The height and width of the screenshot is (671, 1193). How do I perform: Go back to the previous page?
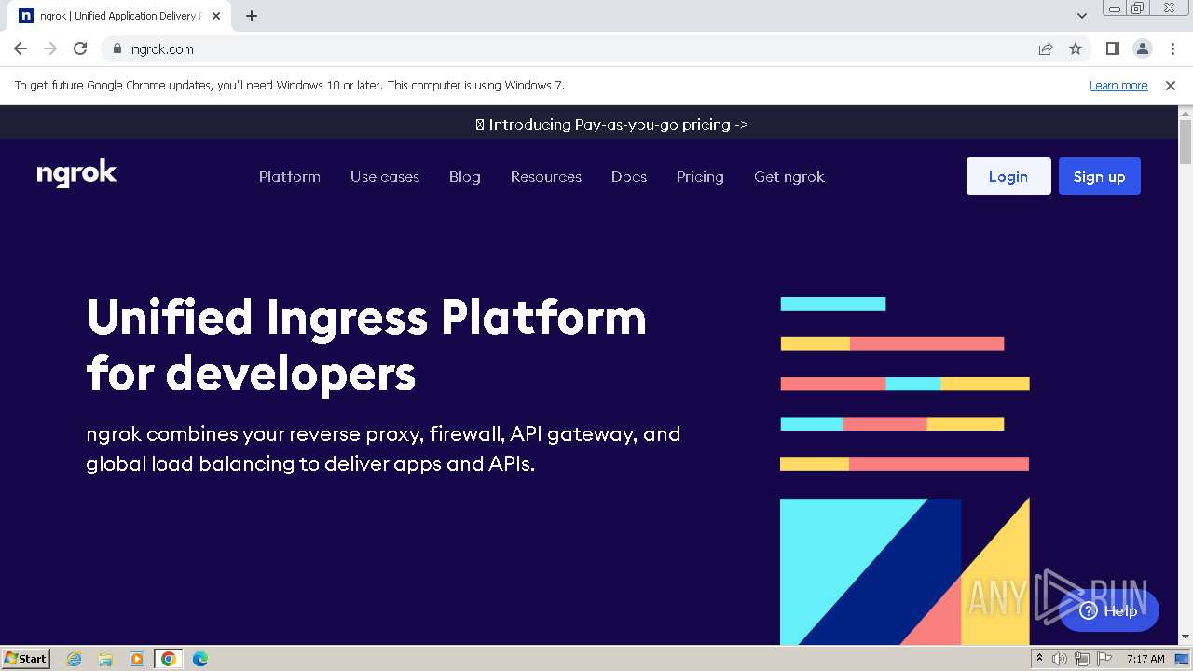pos(21,48)
